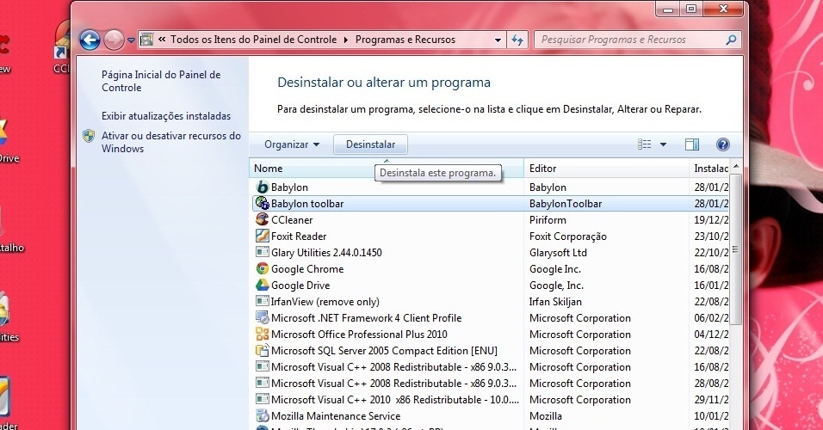
Task: Select the Babylon program row
Action: [x=490, y=187]
